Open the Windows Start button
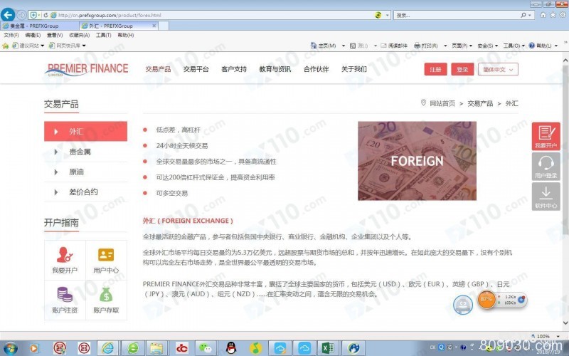This screenshot has height=356, width=569. (10, 348)
